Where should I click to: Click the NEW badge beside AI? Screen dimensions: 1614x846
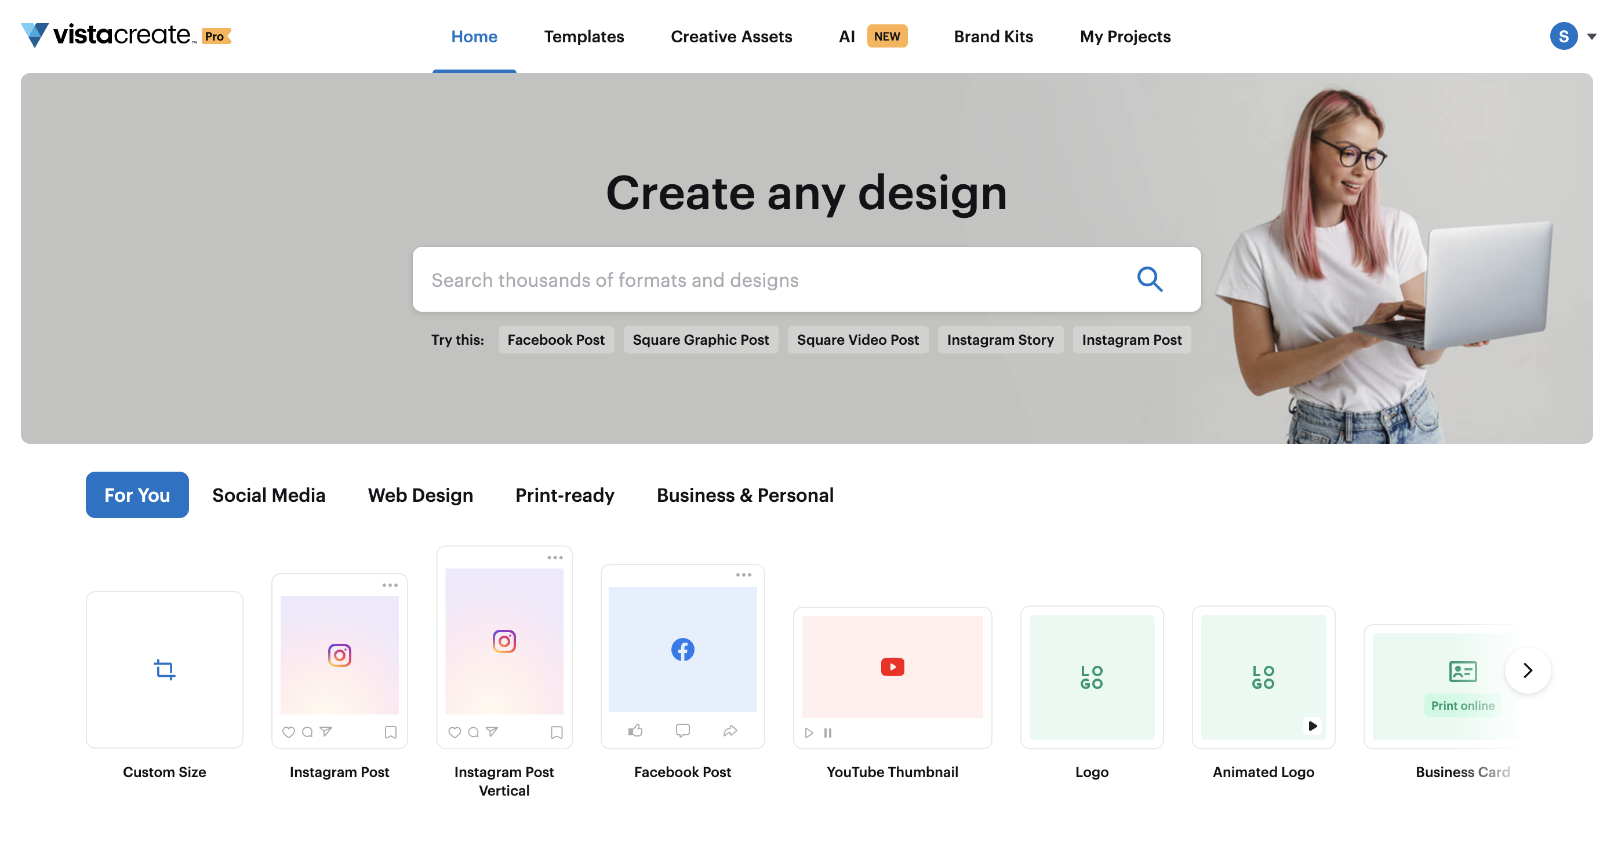coord(886,36)
